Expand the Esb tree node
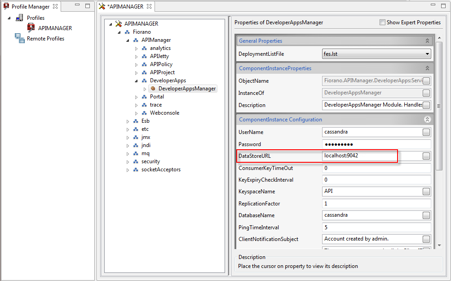 tap(128, 121)
